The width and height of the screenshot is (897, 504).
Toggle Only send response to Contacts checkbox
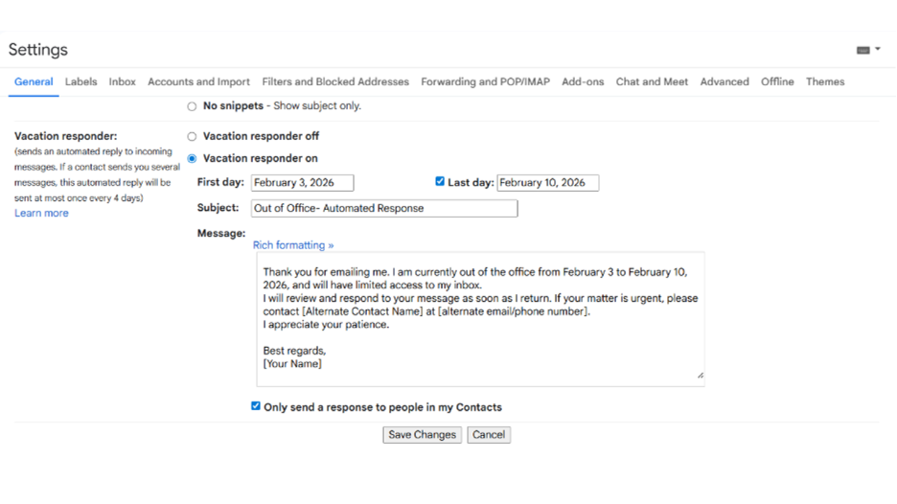[256, 406]
